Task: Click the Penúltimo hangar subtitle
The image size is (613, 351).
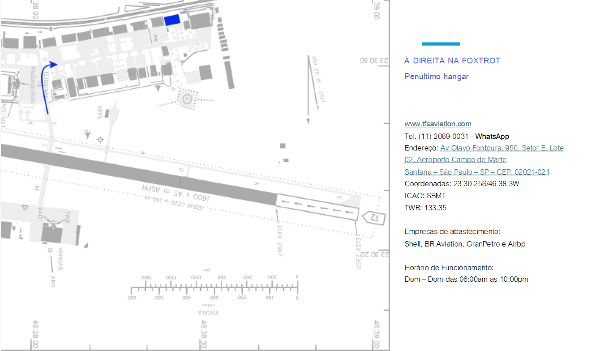Action: pyautogui.click(x=436, y=76)
